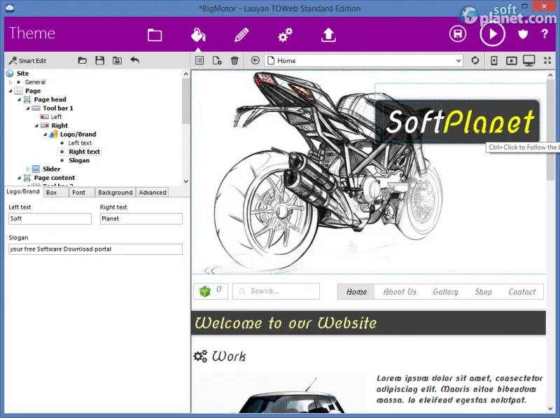Toggle fullscreen preview icon
The image size is (560, 418).
tap(547, 60)
